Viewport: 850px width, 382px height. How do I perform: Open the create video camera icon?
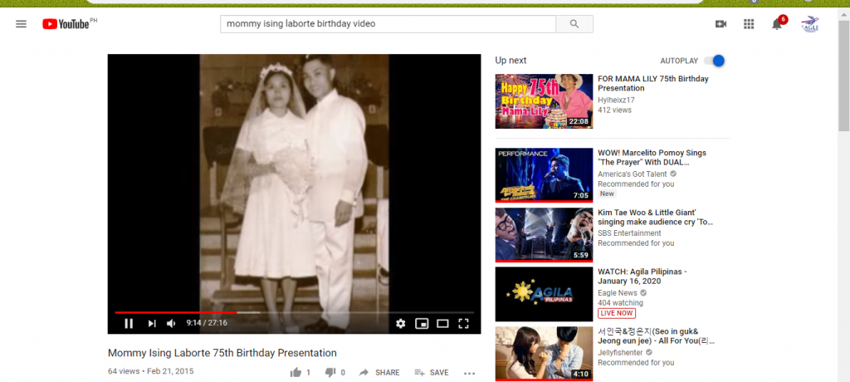[x=721, y=24]
